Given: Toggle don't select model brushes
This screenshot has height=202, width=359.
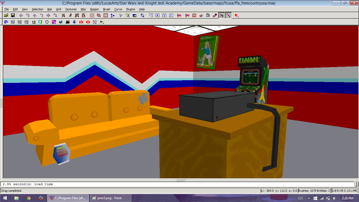Looking at the screenshot, I should pos(179,16).
